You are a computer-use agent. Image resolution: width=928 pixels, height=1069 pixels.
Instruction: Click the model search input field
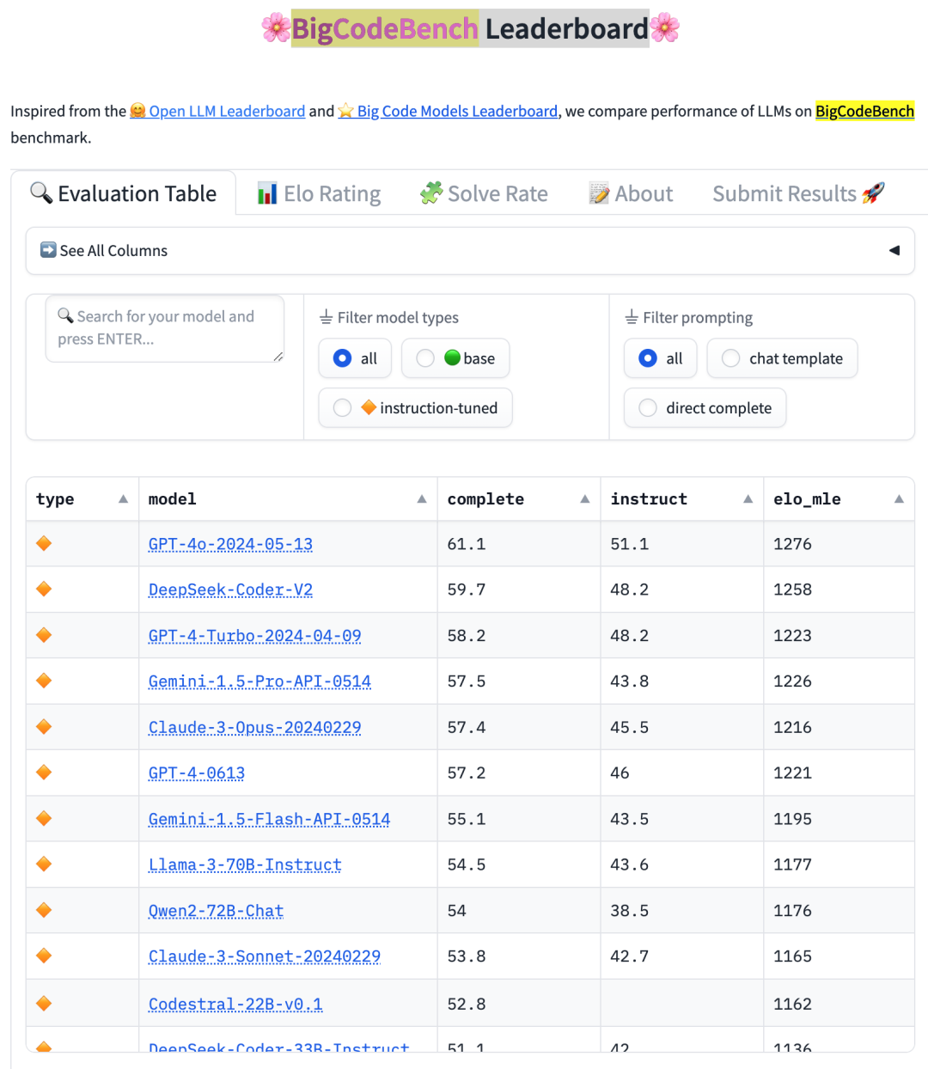tap(165, 329)
